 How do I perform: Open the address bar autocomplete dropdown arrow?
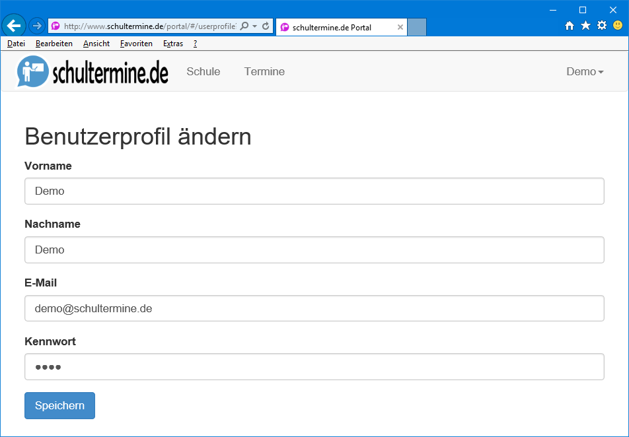click(255, 26)
